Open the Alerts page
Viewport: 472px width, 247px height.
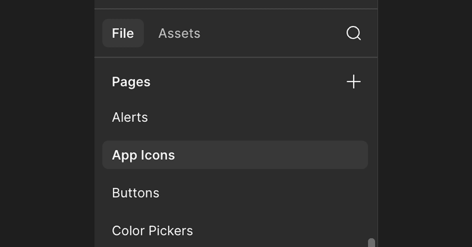(x=130, y=117)
